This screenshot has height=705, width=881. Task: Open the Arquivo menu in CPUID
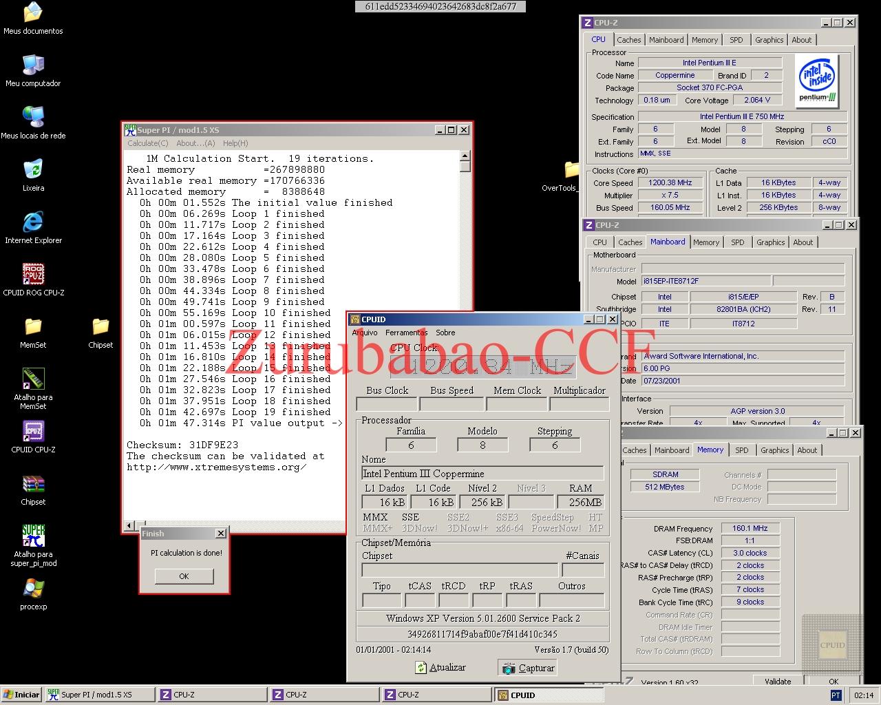(x=365, y=333)
